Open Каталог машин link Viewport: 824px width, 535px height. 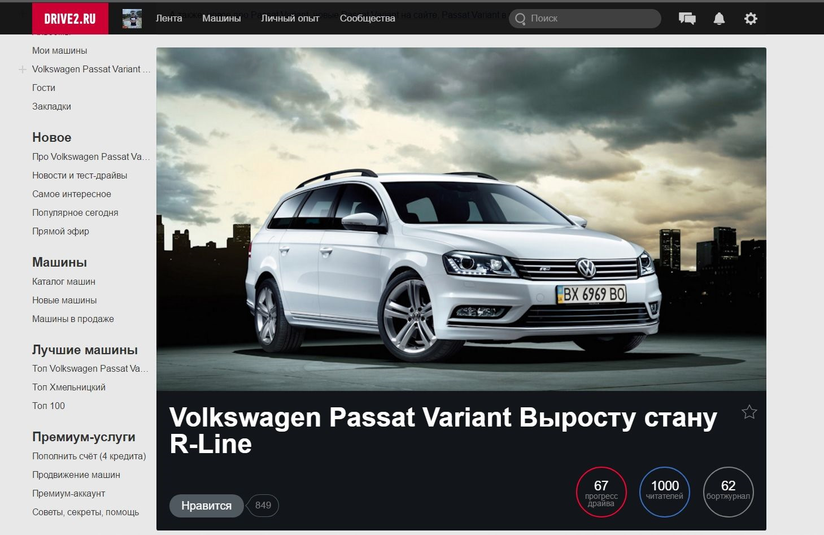(x=64, y=281)
